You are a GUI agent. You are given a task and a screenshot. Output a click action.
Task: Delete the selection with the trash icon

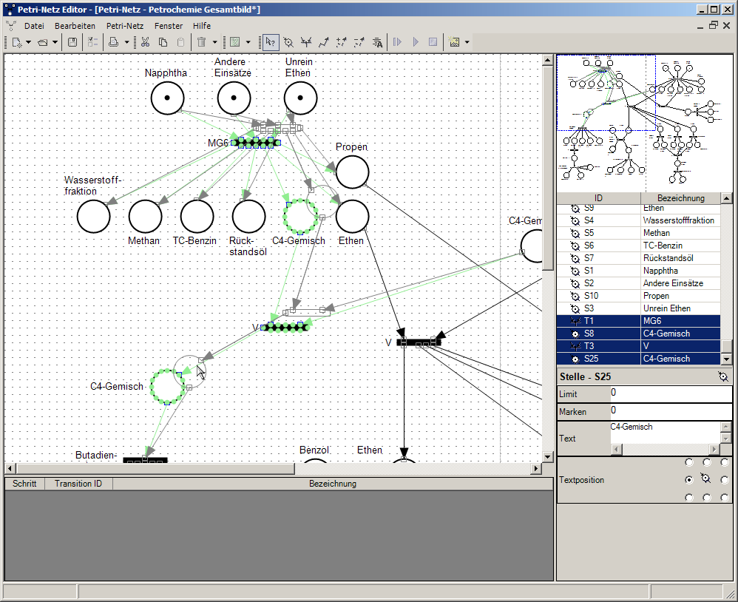point(202,42)
